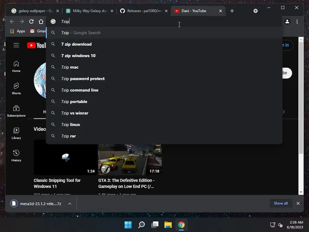The image size is (309, 232).
Task: Open the Chrome three-dot menu
Action: (297, 21)
